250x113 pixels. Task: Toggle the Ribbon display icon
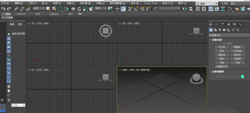tap(211, 9)
